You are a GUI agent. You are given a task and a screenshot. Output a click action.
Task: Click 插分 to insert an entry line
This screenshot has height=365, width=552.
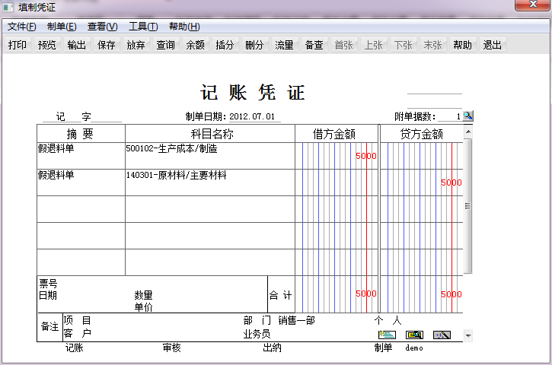225,45
